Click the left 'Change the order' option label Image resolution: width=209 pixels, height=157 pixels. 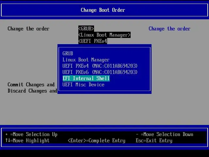point(28,29)
